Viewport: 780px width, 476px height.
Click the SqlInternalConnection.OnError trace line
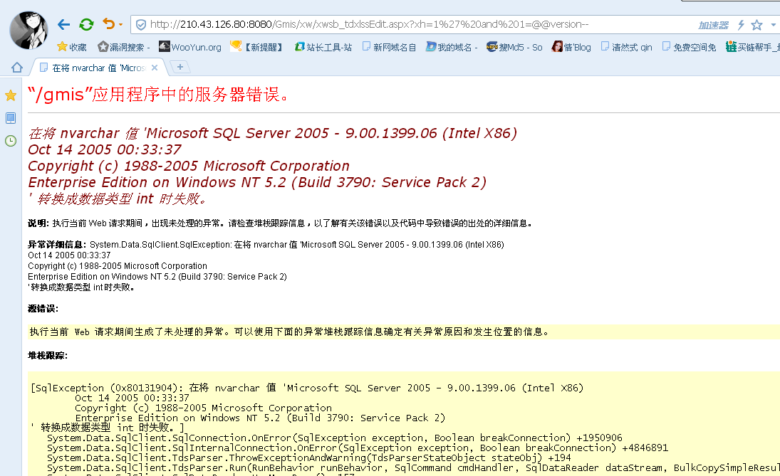click(x=357, y=448)
